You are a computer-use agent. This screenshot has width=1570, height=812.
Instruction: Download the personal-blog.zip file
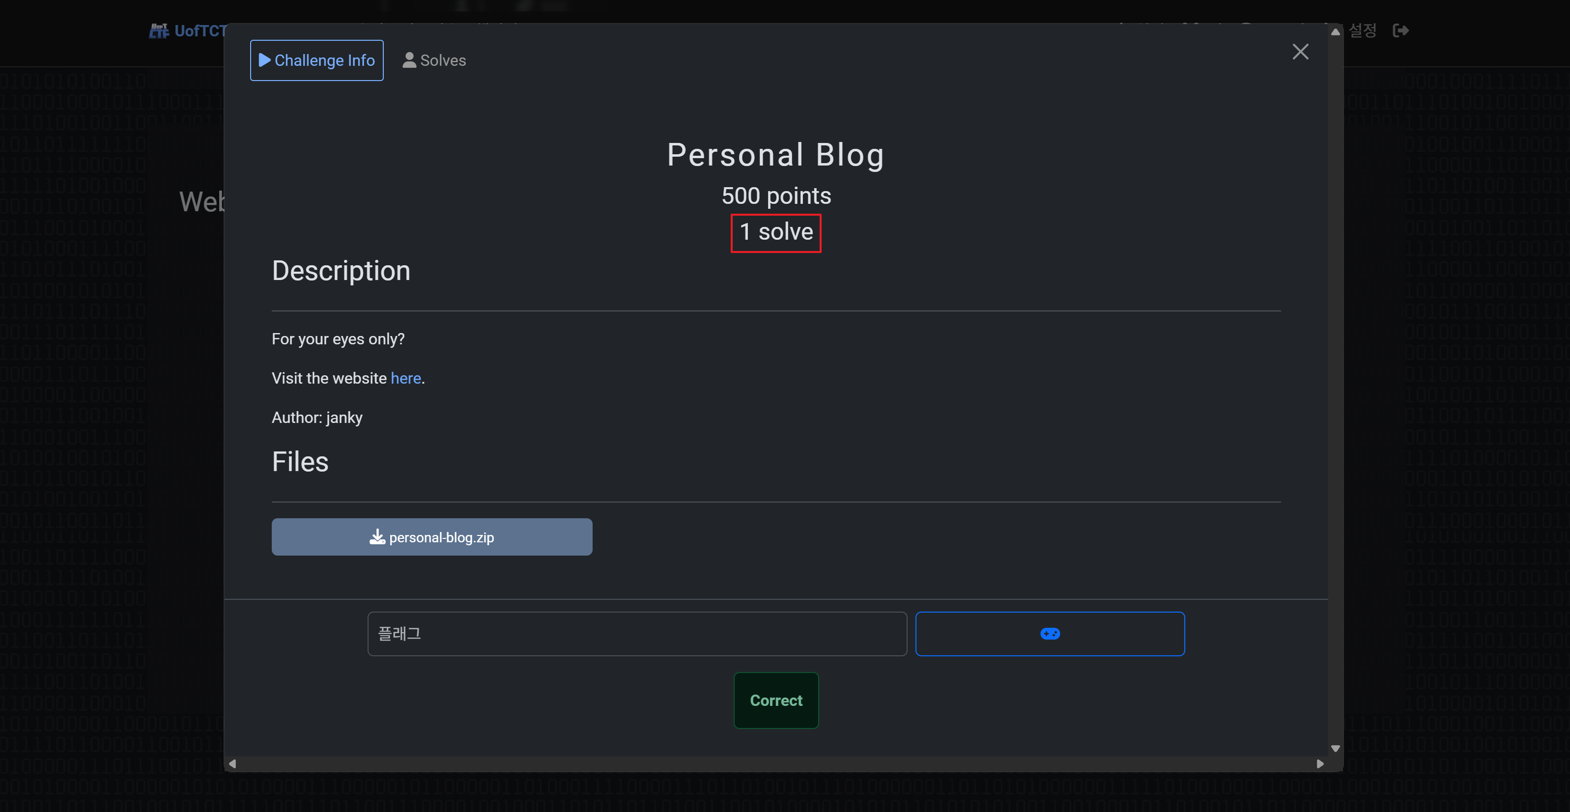pos(431,536)
